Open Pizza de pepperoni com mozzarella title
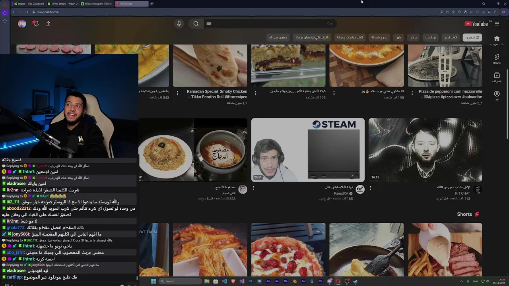Screen dimensions: 509x286 coord(450,94)
